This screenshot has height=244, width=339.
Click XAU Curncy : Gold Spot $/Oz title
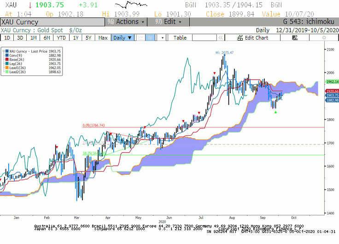pyautogui.click(x=41, y=30)
